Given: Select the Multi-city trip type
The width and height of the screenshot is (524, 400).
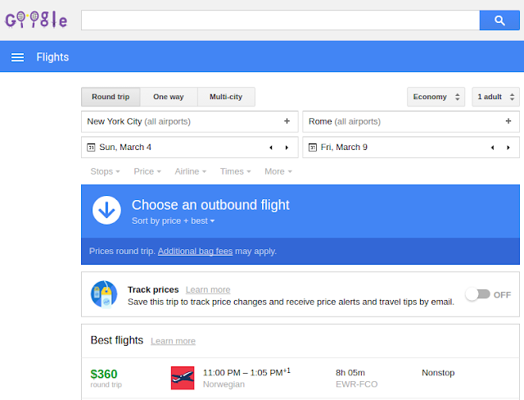Looking at the screenshot, I should (x=226, y=97).
